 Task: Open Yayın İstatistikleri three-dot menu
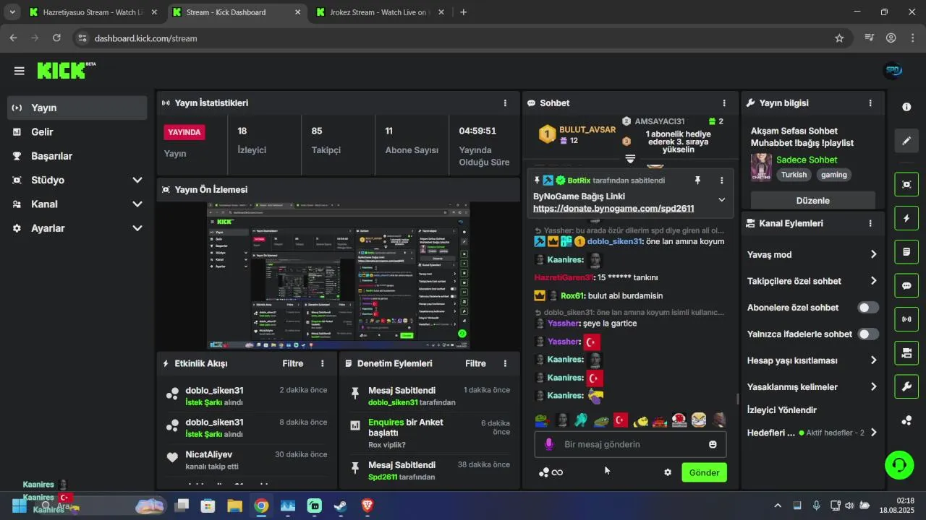pyautogui.click(x=505, y=103)
